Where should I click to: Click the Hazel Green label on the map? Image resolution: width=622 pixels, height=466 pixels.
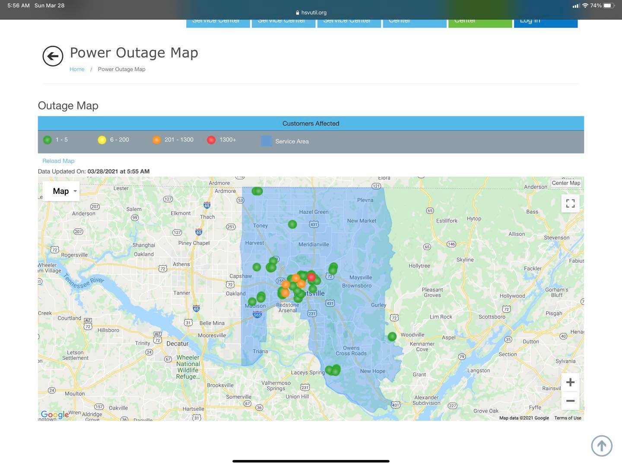pyautogui.click(x=314, y=212)
